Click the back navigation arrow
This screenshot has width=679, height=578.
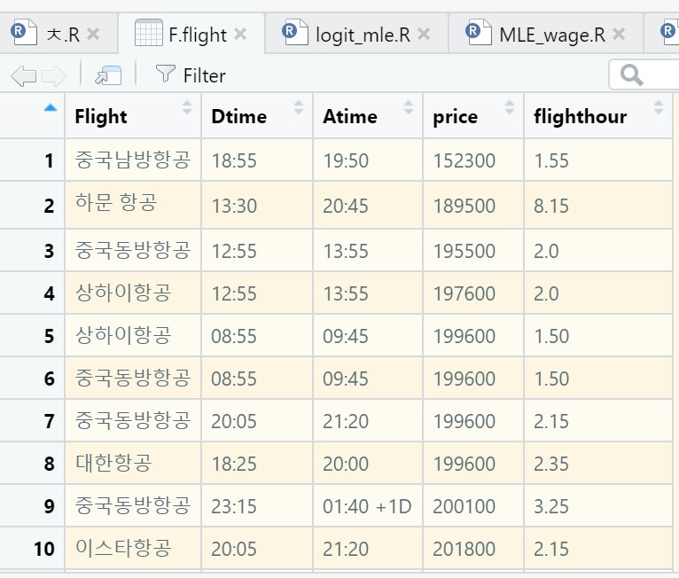pyautogui.click(x=23, y=76)
